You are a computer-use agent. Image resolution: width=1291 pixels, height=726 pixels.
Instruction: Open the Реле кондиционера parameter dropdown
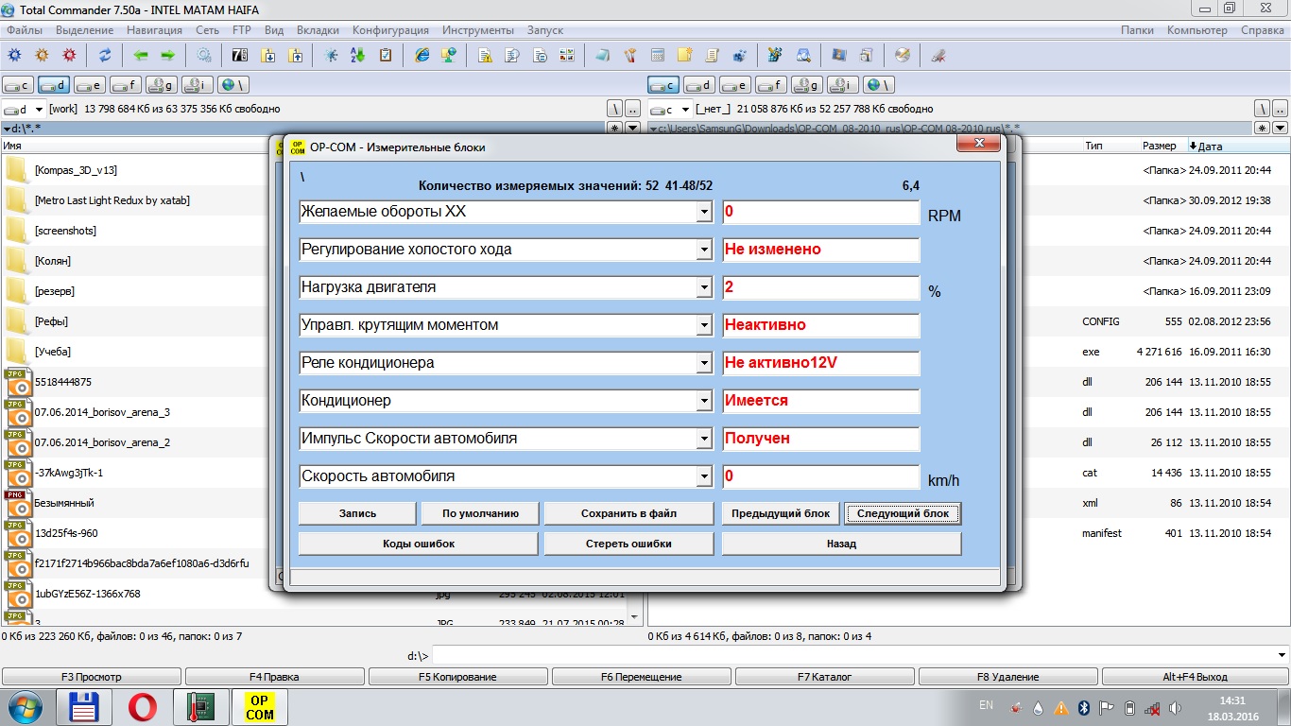coord(704,363)
